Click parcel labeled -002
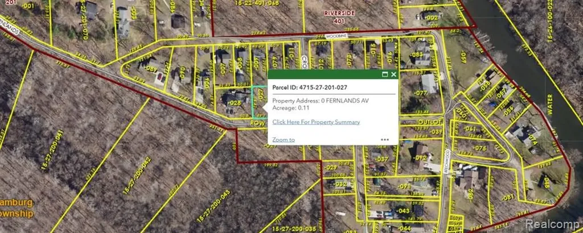 (x=432, y=18)
